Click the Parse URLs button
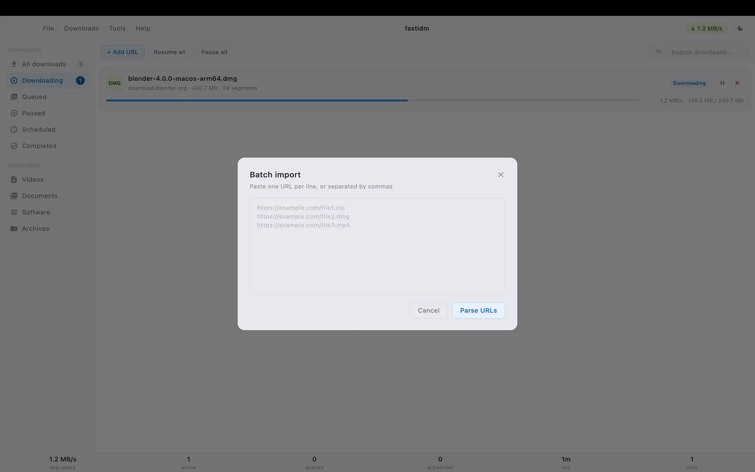The height and width of the screenshot is (472, 755). 478,311
